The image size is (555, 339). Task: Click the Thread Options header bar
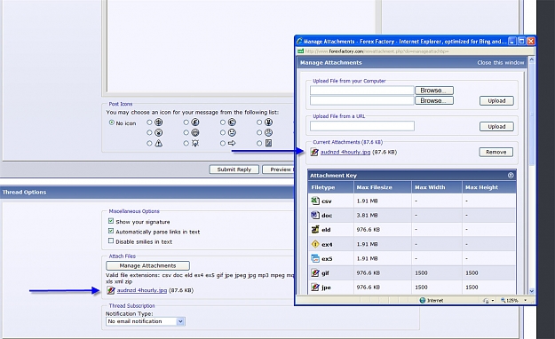click(x=147, y=193)
